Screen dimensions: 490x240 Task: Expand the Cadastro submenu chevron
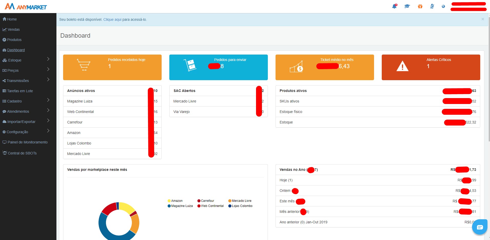pyautogui.click(x=48, y=100)
